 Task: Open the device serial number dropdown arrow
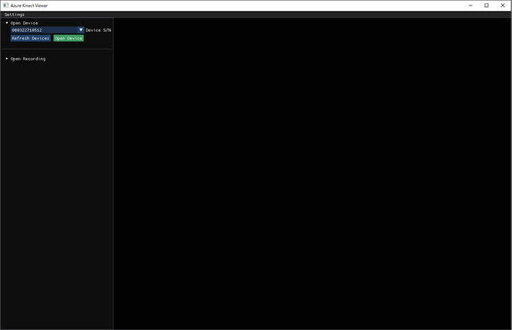pos(81,30)
